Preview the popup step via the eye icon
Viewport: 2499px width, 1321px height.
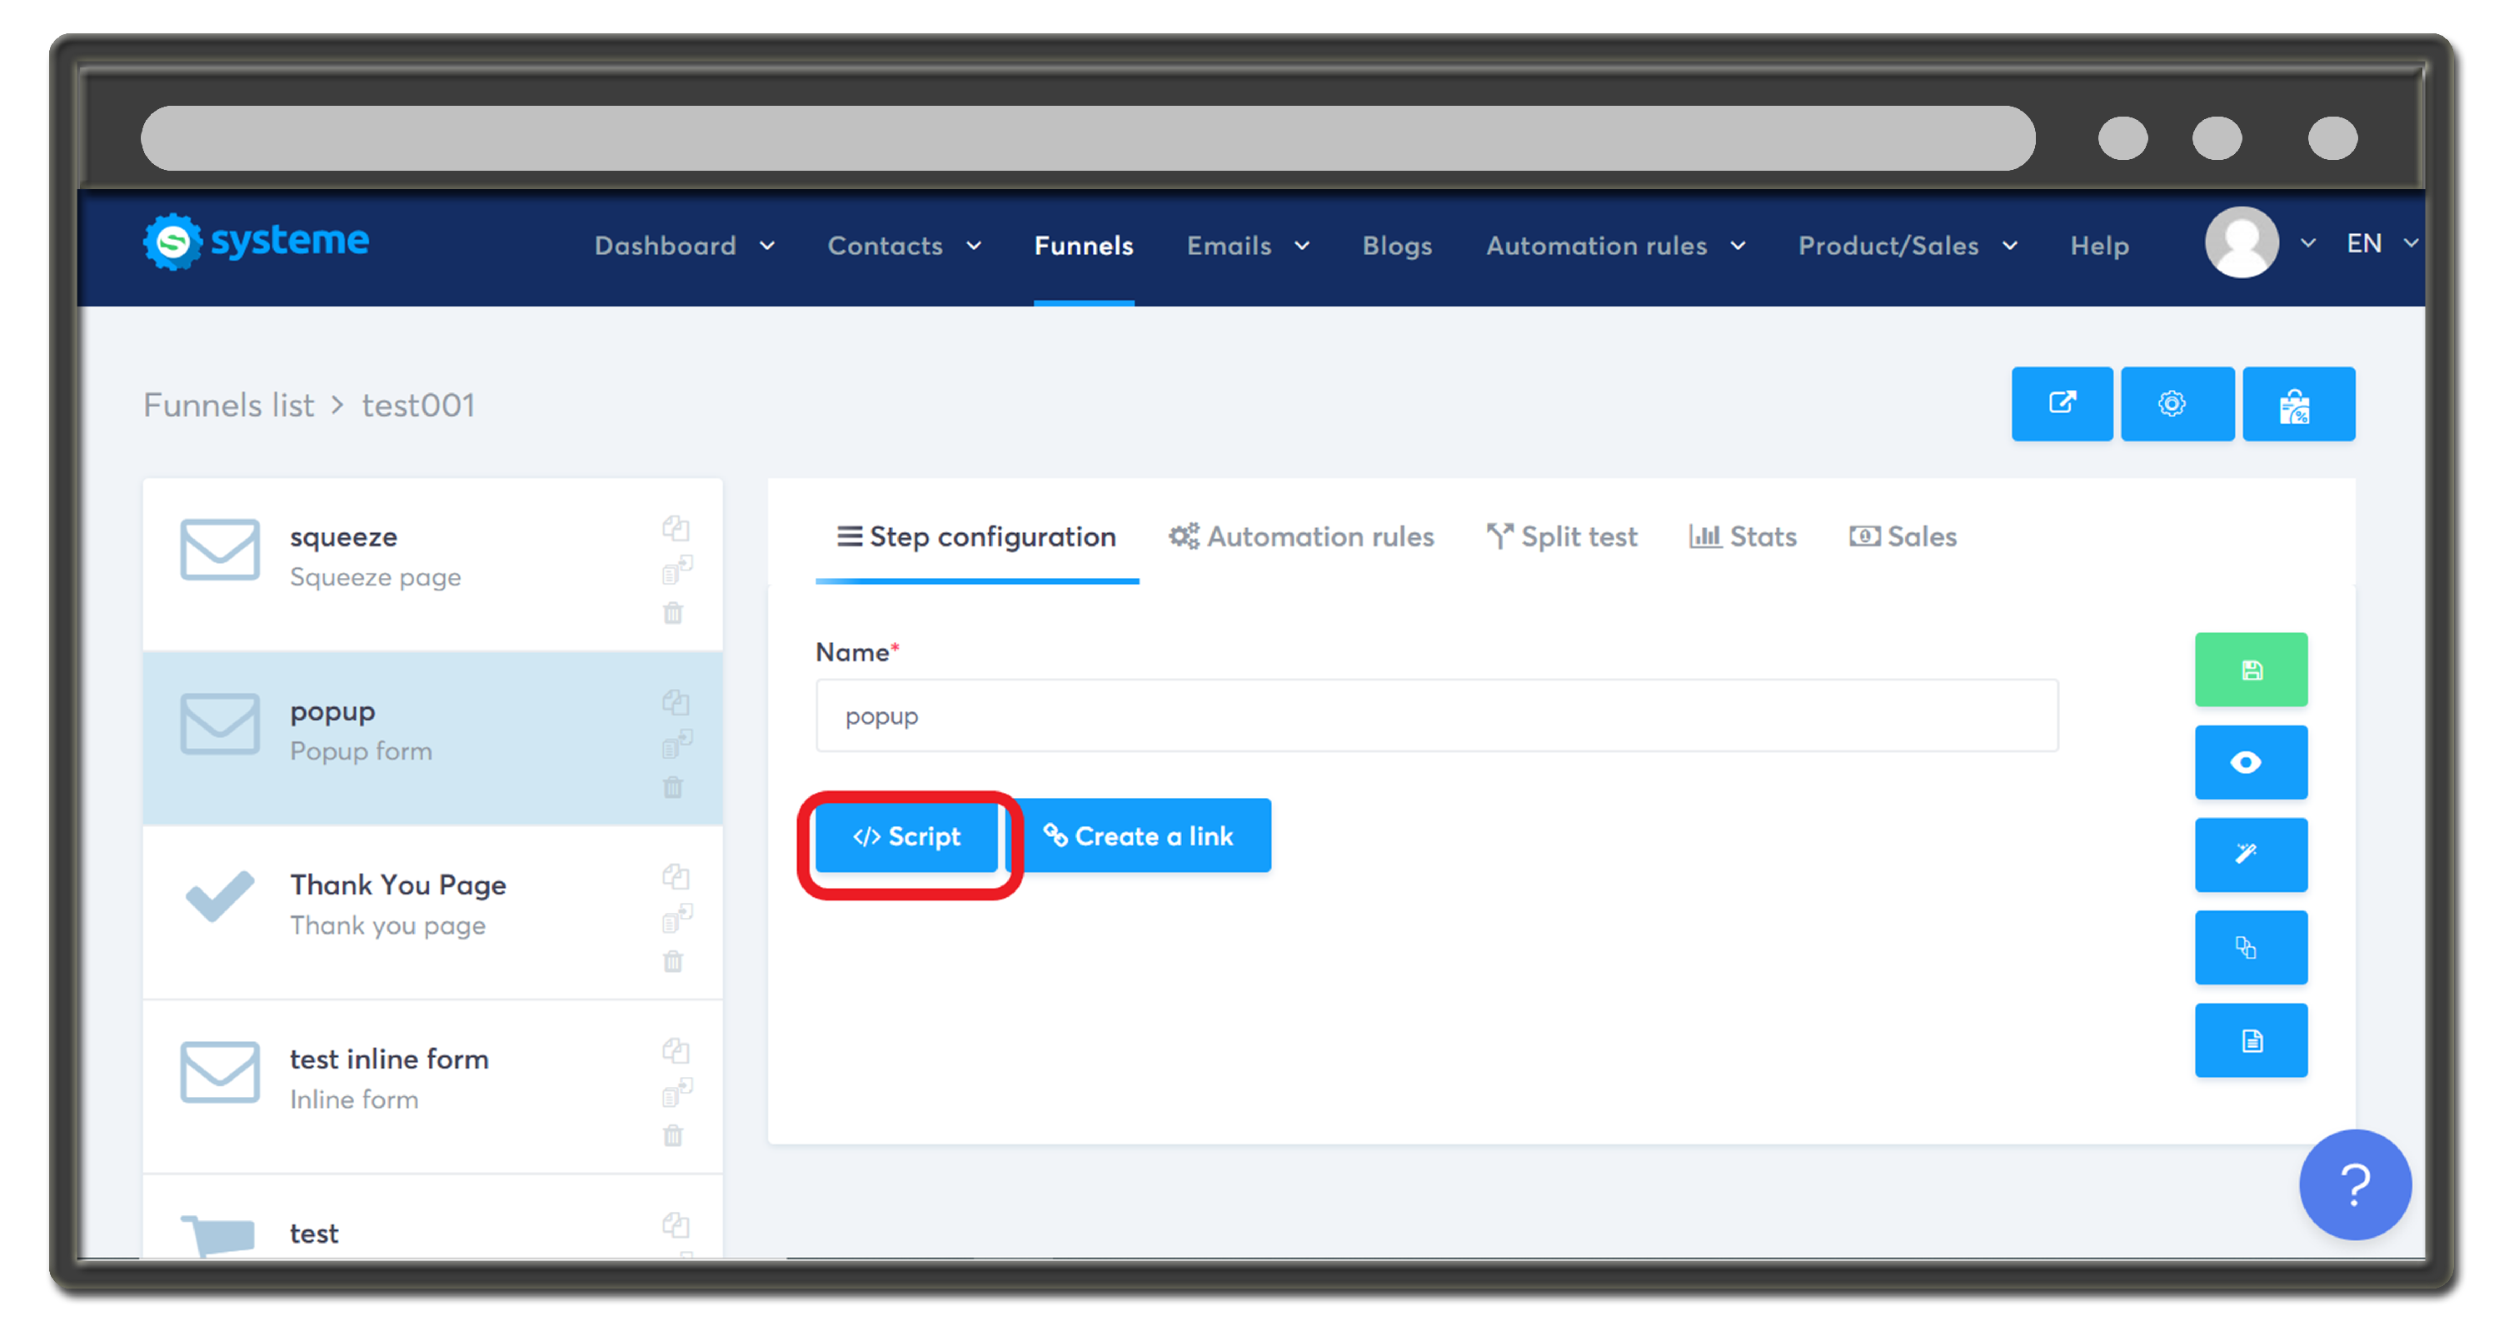pos(2252,763)
